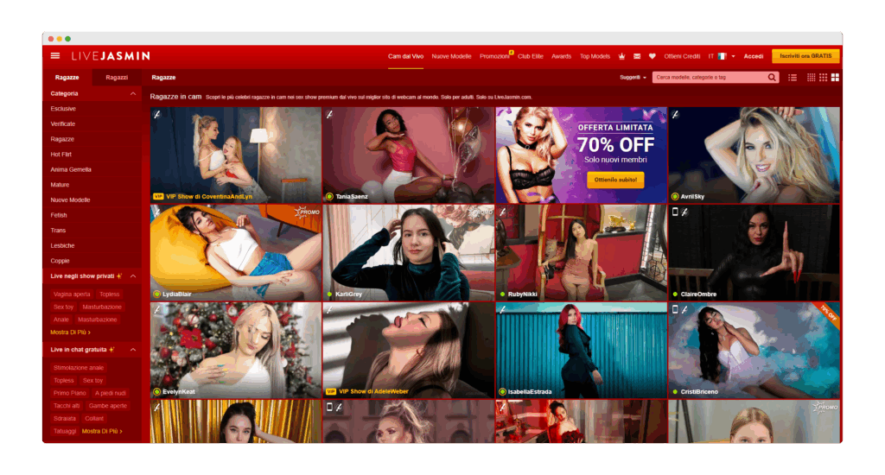Image resolution: width=885 pixels, height=475 pixels.
Task: Switch to the Ragazzi tab
Action: tap(117, 78)
